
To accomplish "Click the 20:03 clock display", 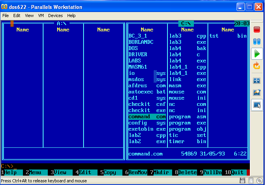I will [242, 23].
